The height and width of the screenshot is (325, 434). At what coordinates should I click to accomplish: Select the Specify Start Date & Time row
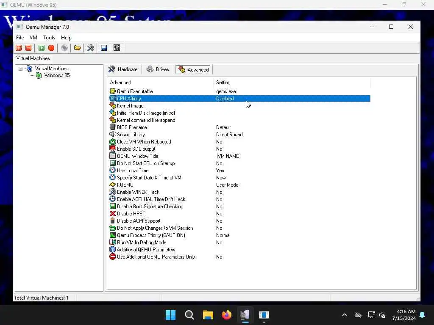(240, 177)
